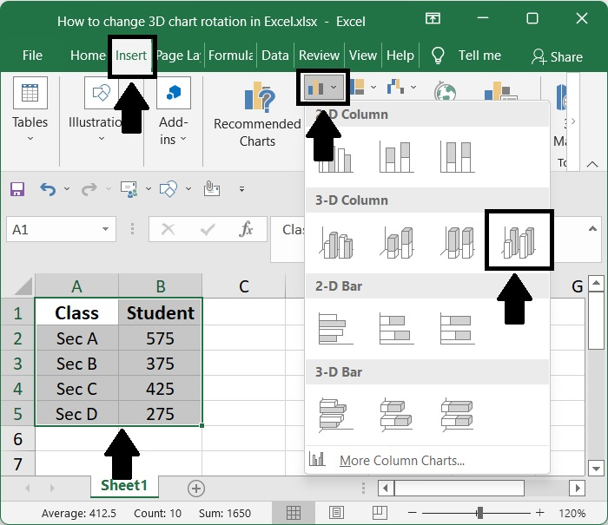Open More Column Charts...
This screenshot has height=525, width=608.
pyautogui.click(x=402, y=460)
